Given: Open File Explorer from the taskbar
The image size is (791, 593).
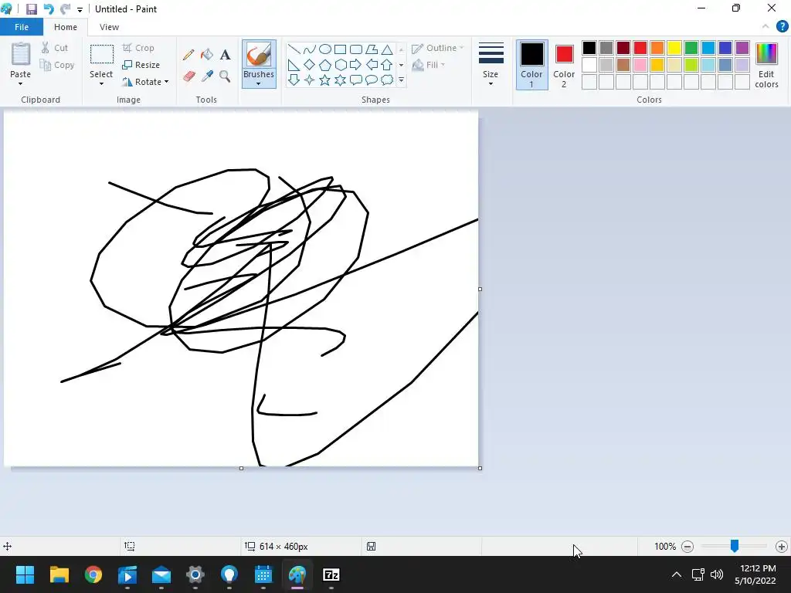Looking at the screenshot, I should point(59,574).
